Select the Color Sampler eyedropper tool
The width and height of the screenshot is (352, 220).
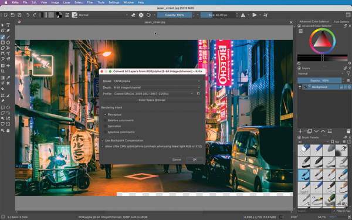(8, 78)
